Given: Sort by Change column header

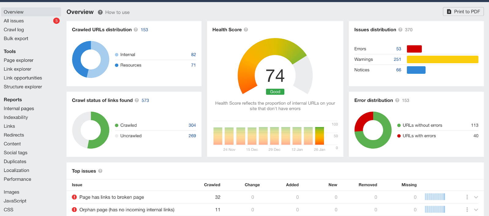Looking at the screenshot, I should [x=252, y=185].
